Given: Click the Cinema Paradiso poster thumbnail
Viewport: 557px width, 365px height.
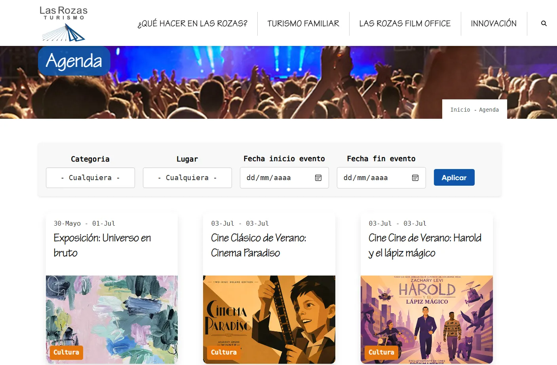Looking at the screenshot, I should [269, 319].
